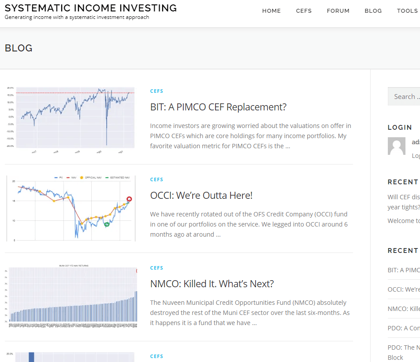Click the login user avatar icon
The height and width of the screenshot is (362, 420).
click(396, 146)
